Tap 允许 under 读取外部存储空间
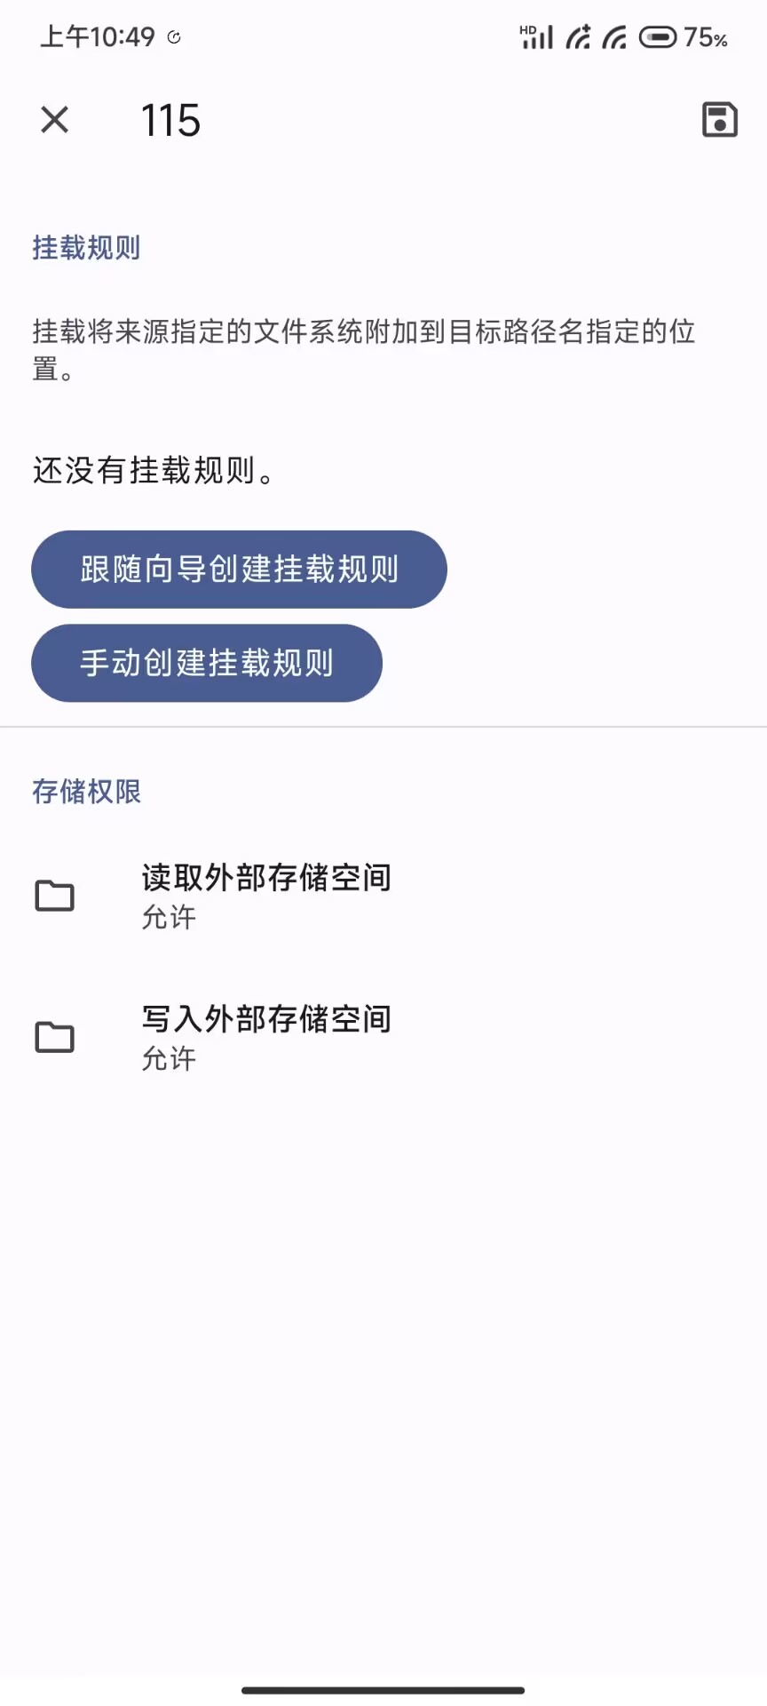Screen dimensions: 767x1706 [169, 917]
